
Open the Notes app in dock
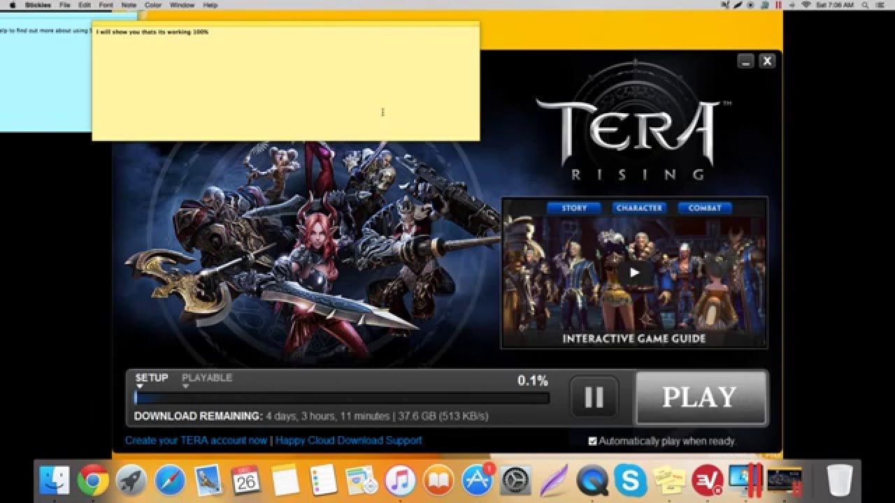point(285,480)
